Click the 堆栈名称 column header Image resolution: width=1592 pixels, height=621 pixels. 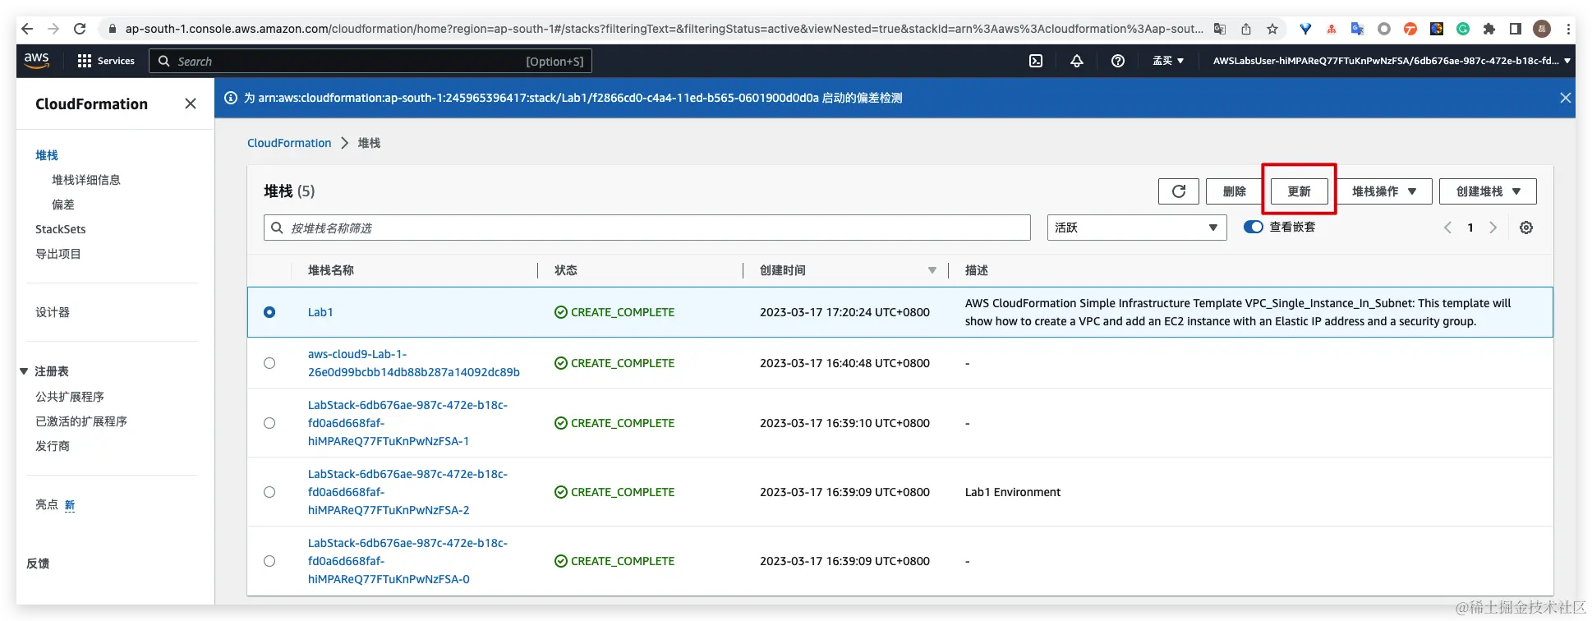[331, 270]
